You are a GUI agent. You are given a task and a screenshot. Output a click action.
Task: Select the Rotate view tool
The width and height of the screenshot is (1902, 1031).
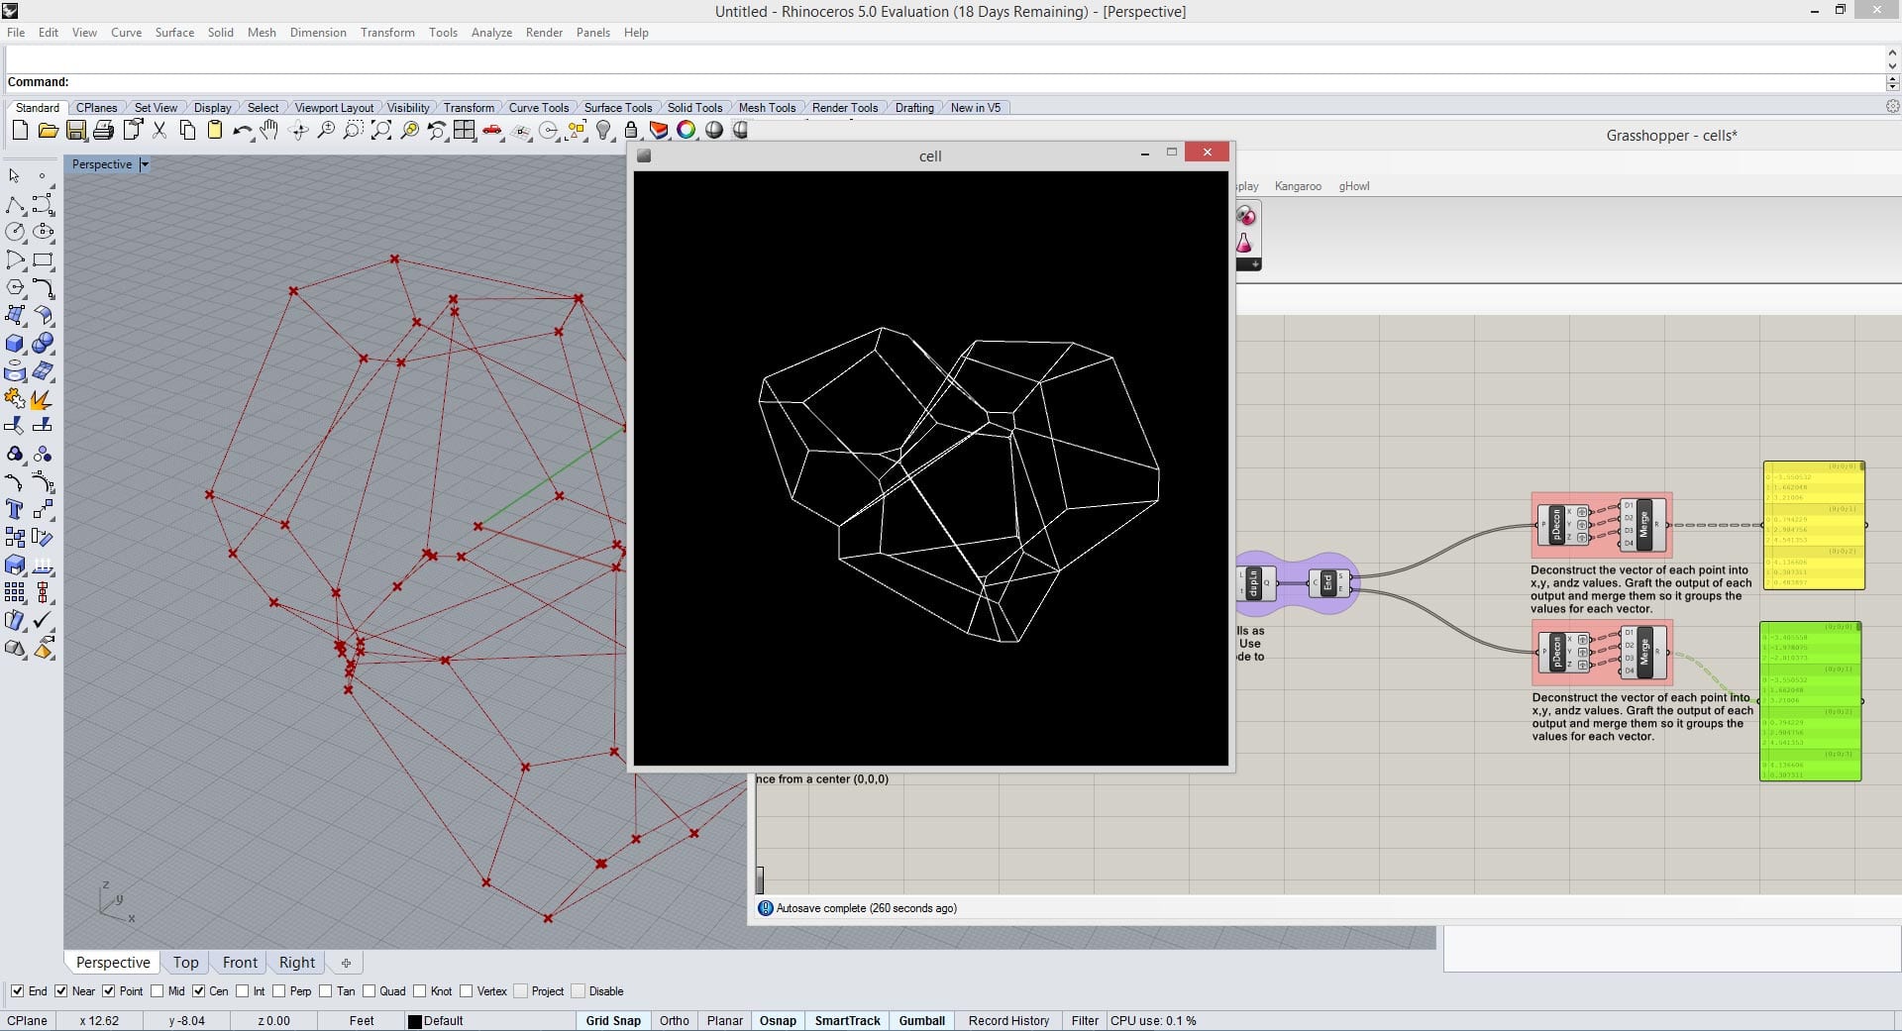tap(299, 130)
